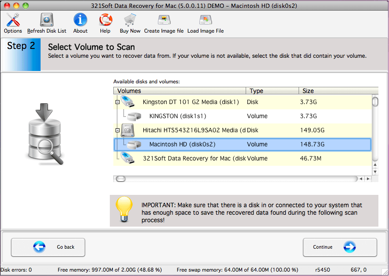Screen dimensions: 389x276
Task: Click the Volume type of KINGSTON (disk1s1)
Action: [257, 116]
